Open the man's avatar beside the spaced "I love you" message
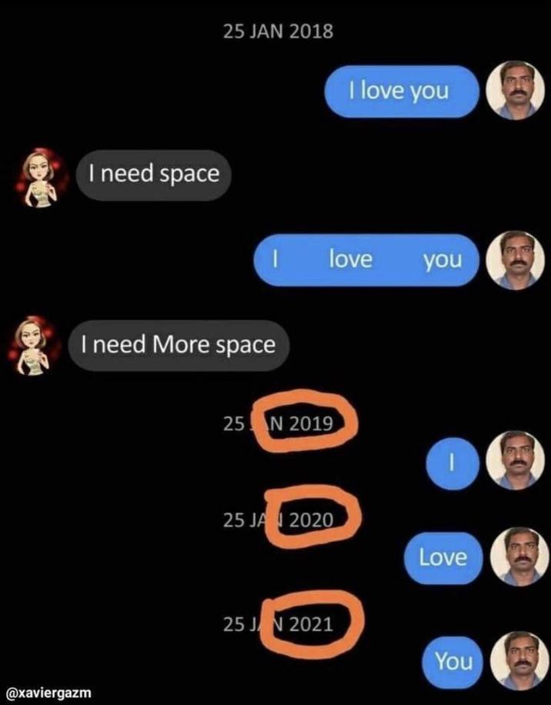The image size is (551, 705). coord(515,260)
